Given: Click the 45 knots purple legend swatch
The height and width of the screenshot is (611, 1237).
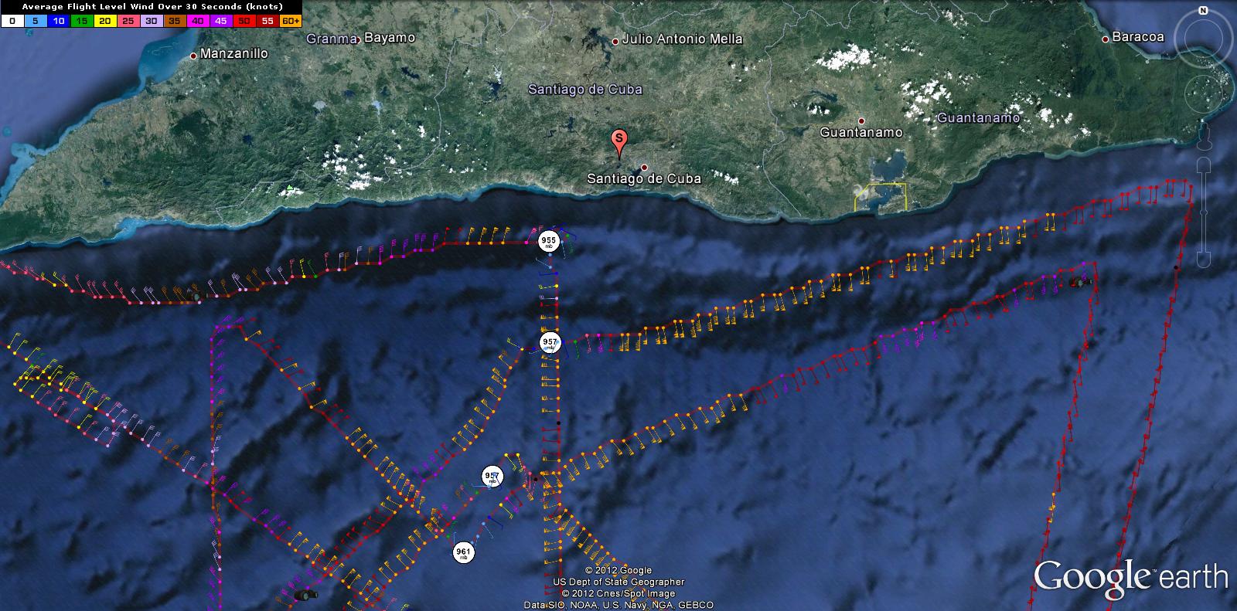Looking at the screenshot, I should pos(221,21).
